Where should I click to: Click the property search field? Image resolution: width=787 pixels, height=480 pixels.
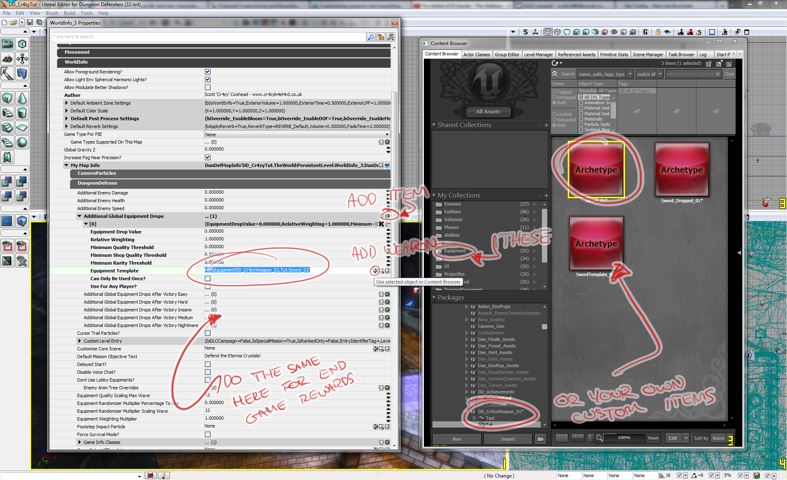click(x=208, y=37)
